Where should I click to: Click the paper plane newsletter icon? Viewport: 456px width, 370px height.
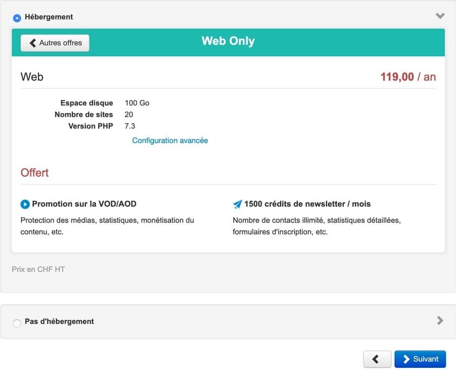coord(237,204)
